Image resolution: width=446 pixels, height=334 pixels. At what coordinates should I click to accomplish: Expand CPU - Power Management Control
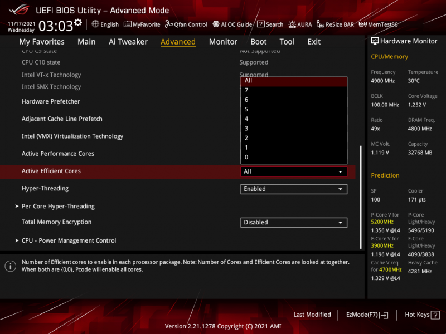pos(69,241)
